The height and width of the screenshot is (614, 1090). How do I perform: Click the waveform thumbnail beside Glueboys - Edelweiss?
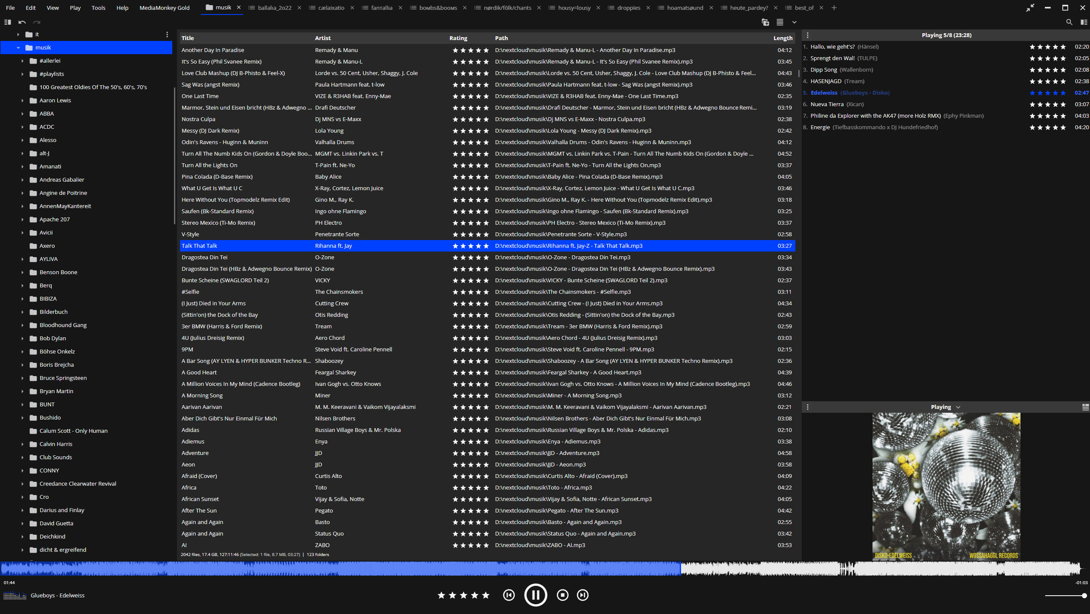[15, 596]
